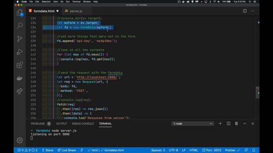Click on 'fetch(req)' in line 153

[66, 105]
